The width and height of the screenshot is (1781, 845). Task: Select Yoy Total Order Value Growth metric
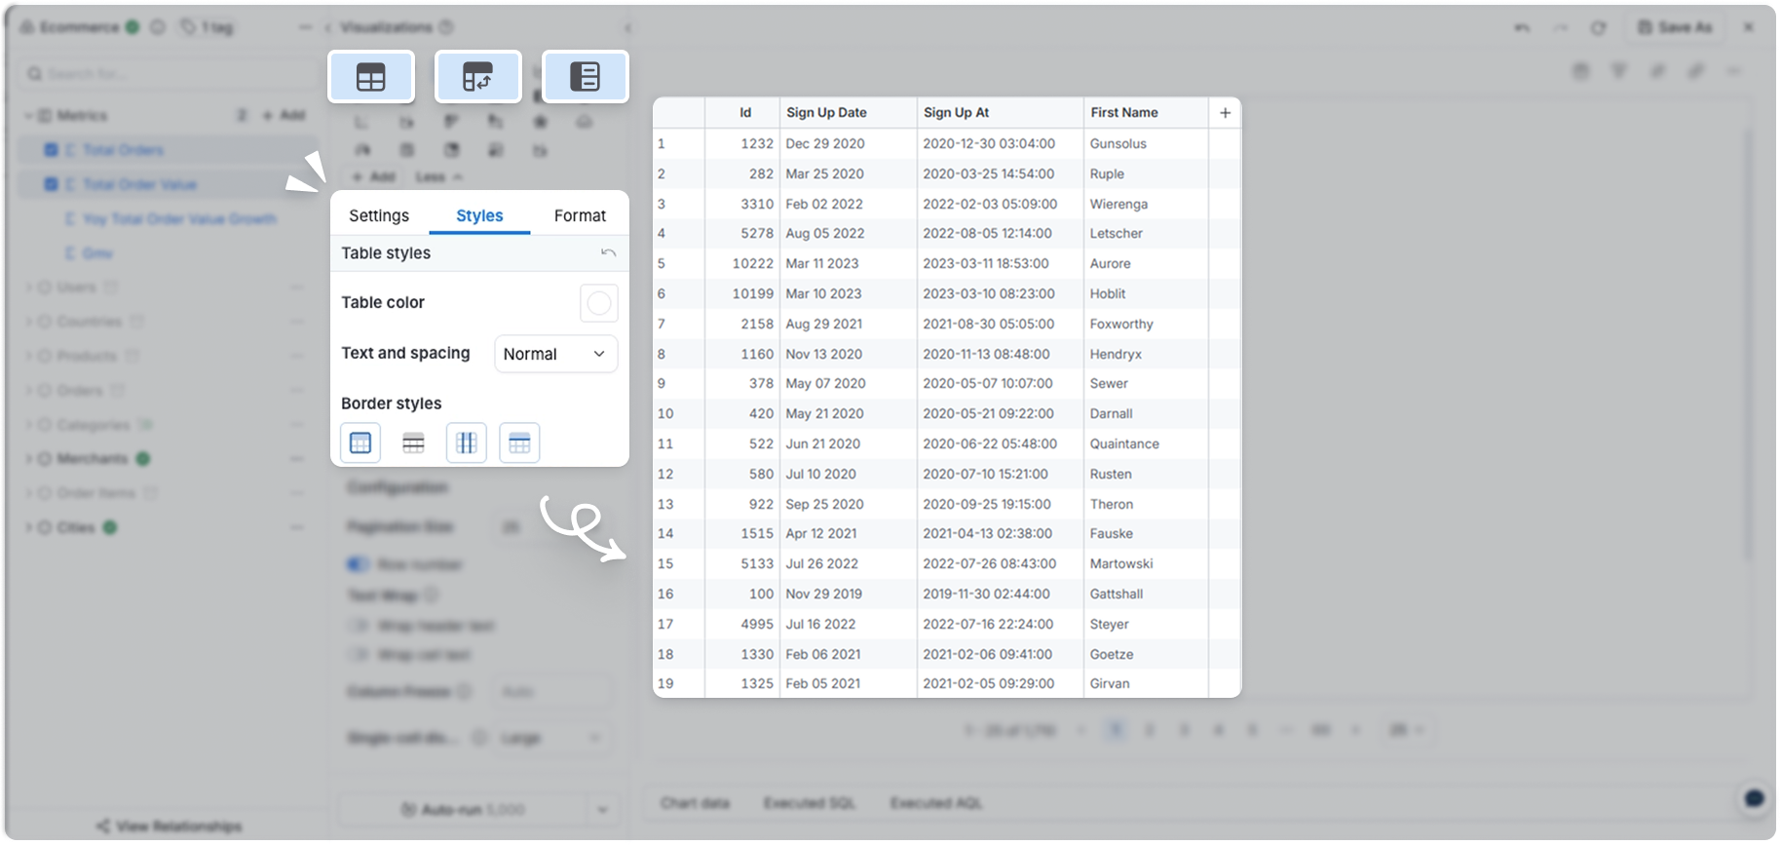coord(179,219)
